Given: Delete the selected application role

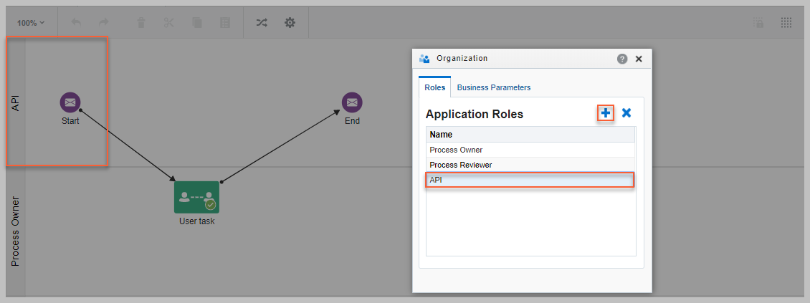Looking at the screenshot, I should click(x=626, y=113).
